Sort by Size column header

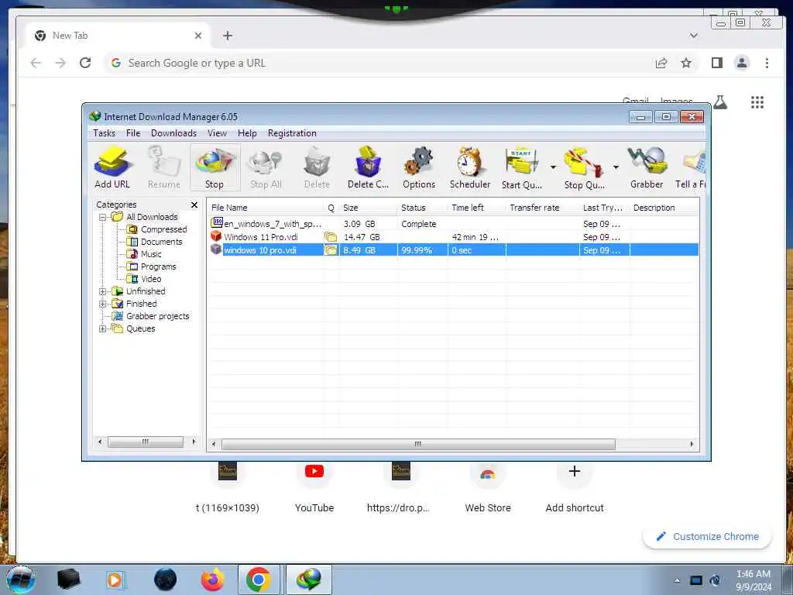click(368, 208)
